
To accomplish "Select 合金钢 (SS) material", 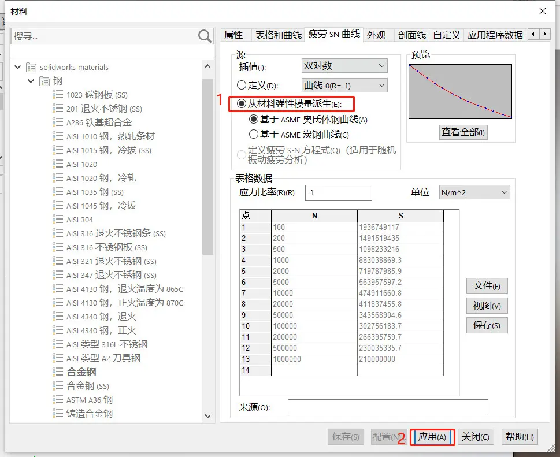I will (x=88, y=386).
